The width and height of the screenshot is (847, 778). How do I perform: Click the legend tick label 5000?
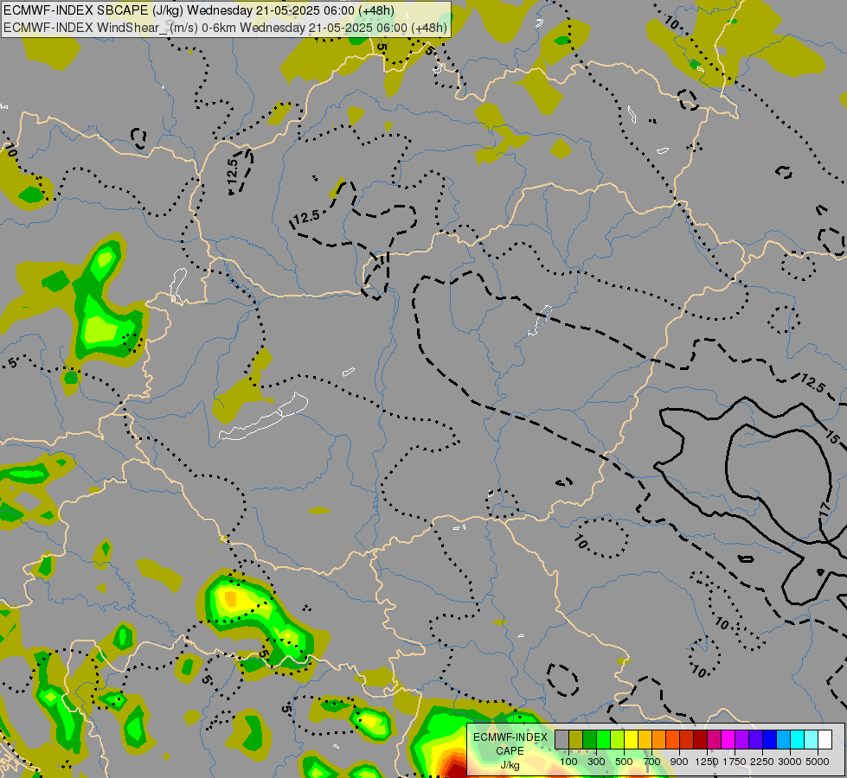[818, 762]
